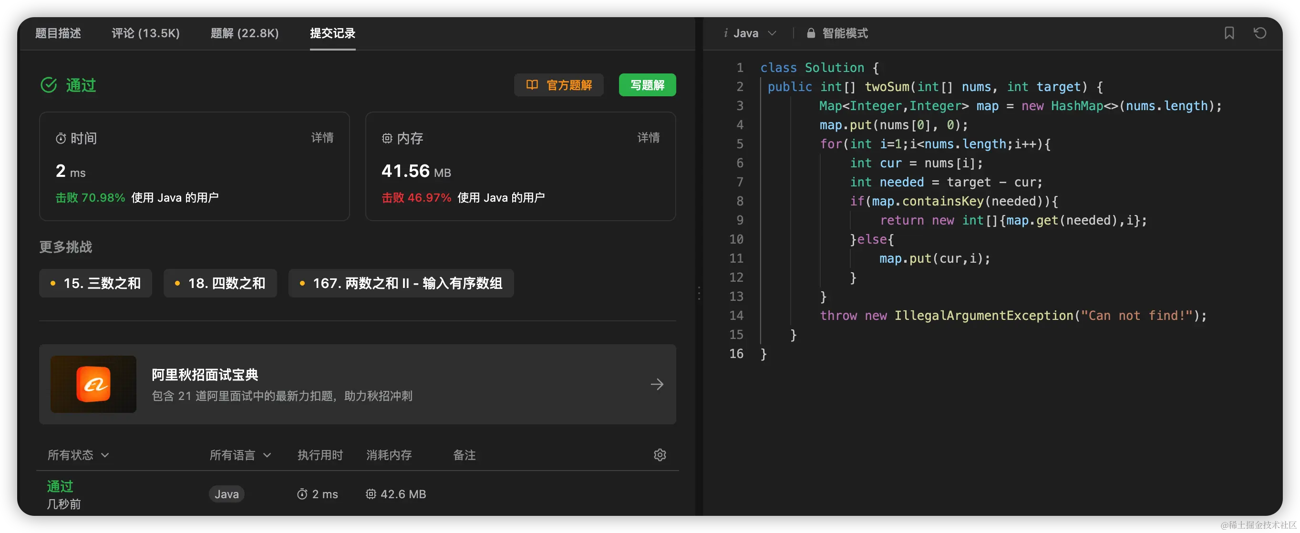Click the stopwatch icon next to 时间
Screen dimensions: 1300x533
coord(61,138)
